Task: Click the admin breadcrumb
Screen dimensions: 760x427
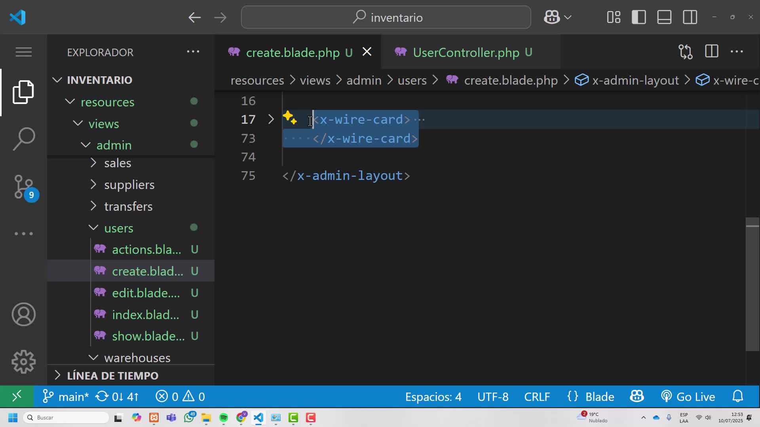Action: click(x=364, y=80)
